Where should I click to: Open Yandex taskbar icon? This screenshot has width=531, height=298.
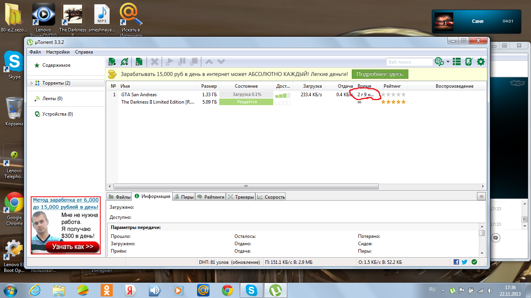coord(130,290)
